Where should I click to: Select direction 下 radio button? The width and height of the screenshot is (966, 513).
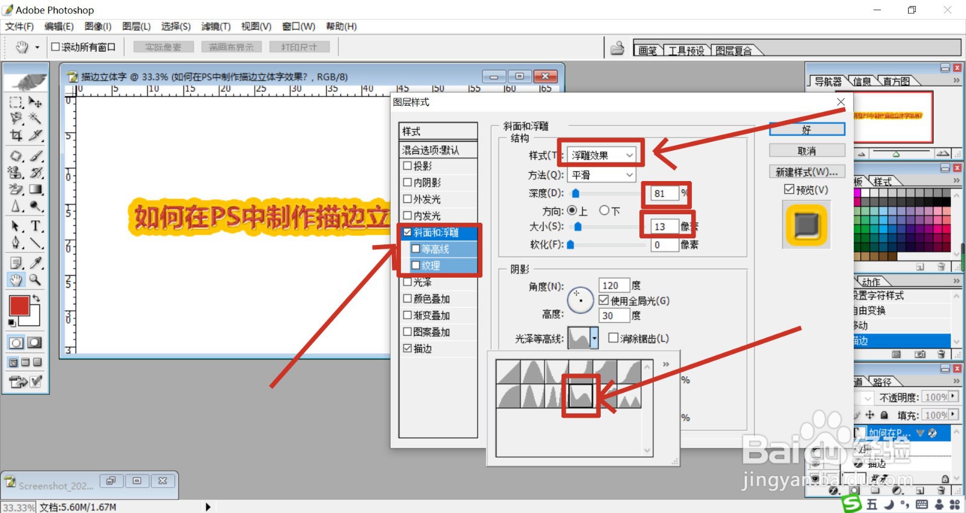pyautogui.click(x=604, y=211)
